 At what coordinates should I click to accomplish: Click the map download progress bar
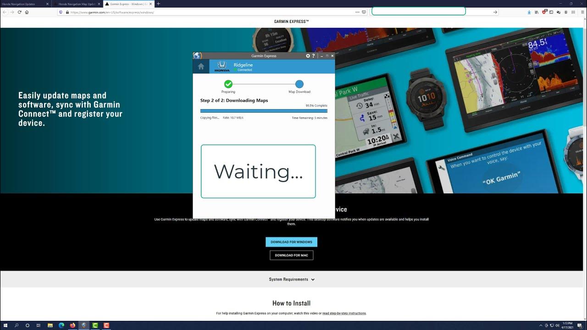(x=264, y=111)
